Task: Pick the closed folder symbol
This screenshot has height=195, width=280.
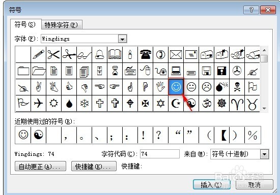Action: click(23, 71)
